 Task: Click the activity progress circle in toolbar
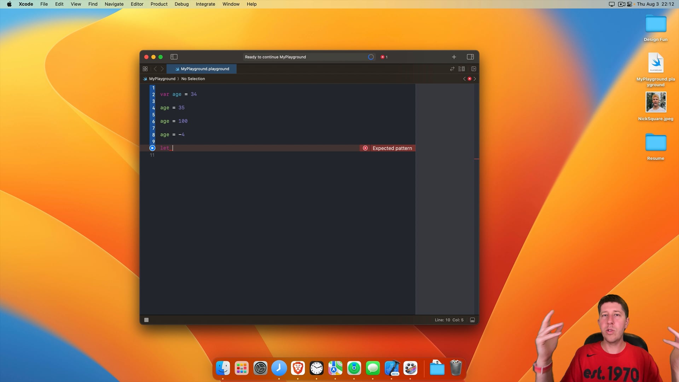pyautogui.click(x=371, y=57)
